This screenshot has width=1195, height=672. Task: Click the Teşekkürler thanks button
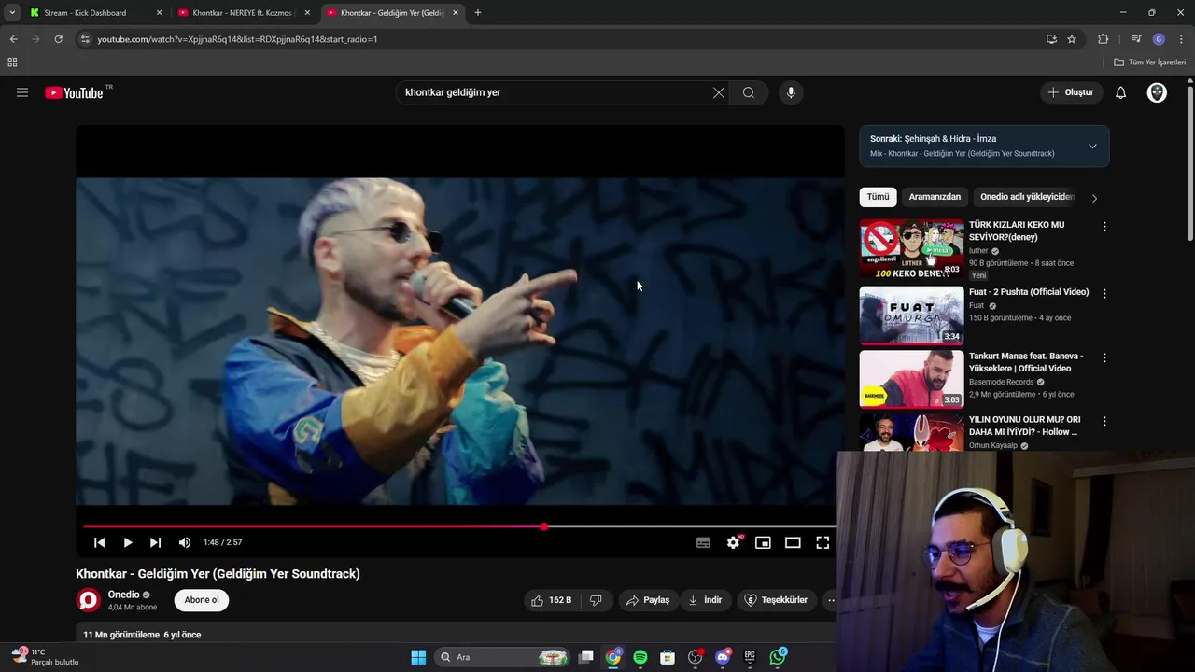pyautogui.click(x=776, y=600)
